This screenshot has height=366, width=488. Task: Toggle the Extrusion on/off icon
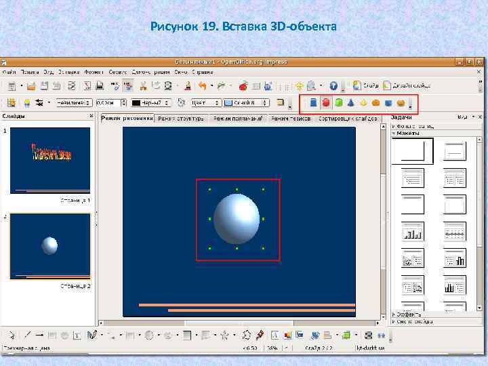coord(369,335)
